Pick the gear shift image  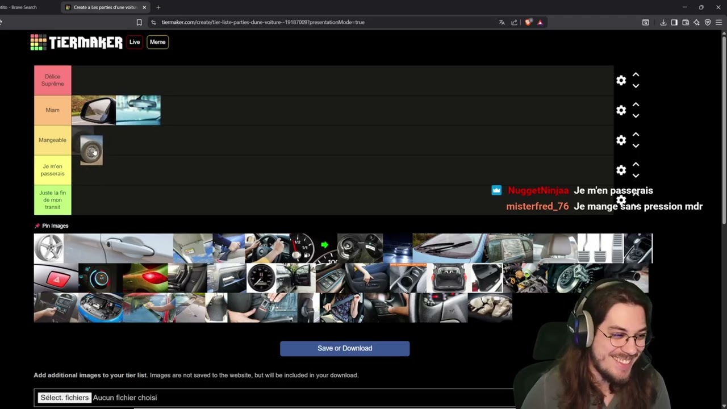638,248
